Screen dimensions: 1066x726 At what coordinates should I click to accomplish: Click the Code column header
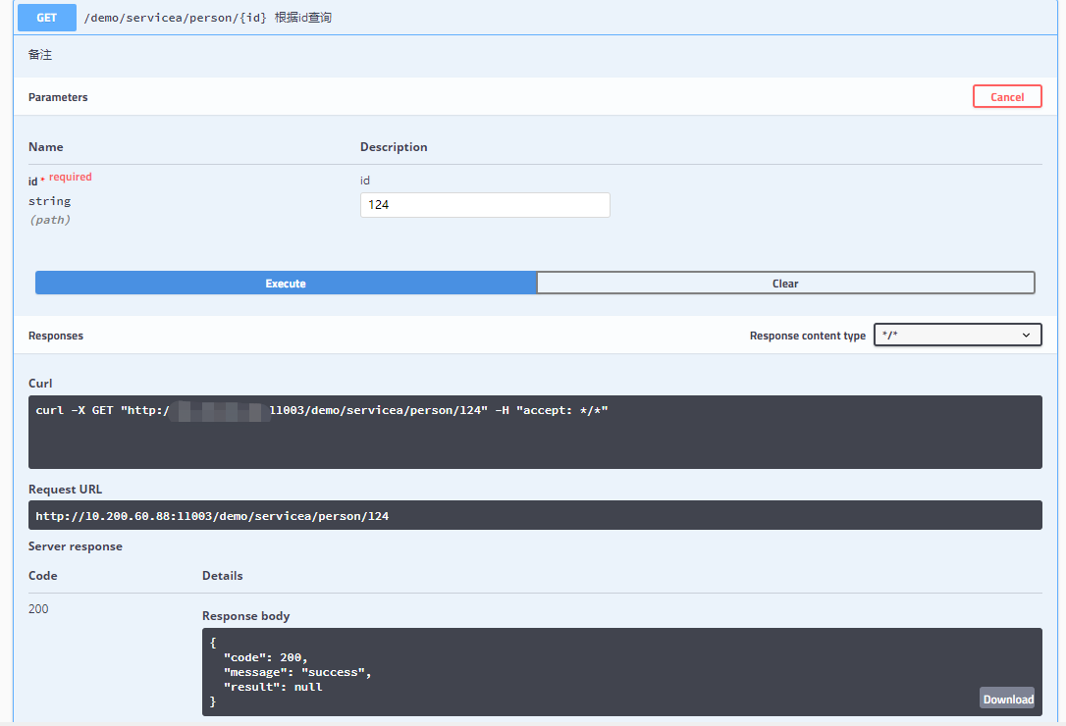(x=43, y=576)
